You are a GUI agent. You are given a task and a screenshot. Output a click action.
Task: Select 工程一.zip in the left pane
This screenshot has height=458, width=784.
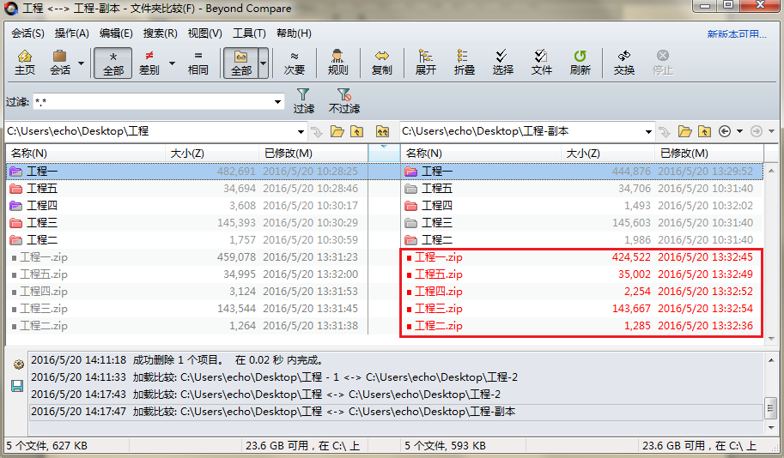186,257
